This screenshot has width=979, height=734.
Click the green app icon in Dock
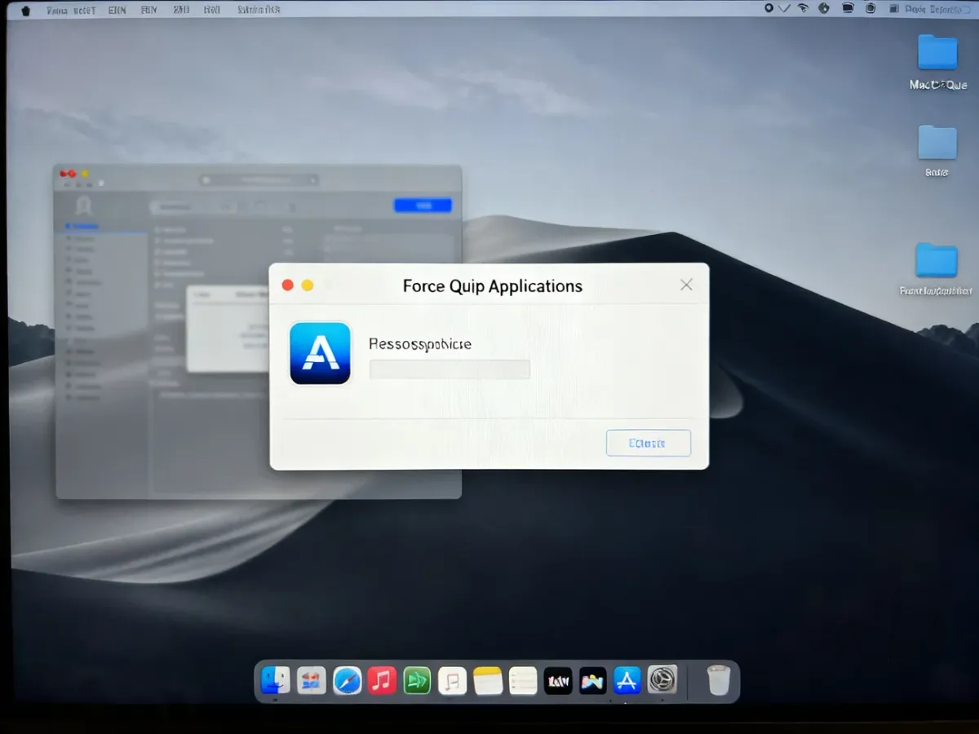click(x=417, y=680)
